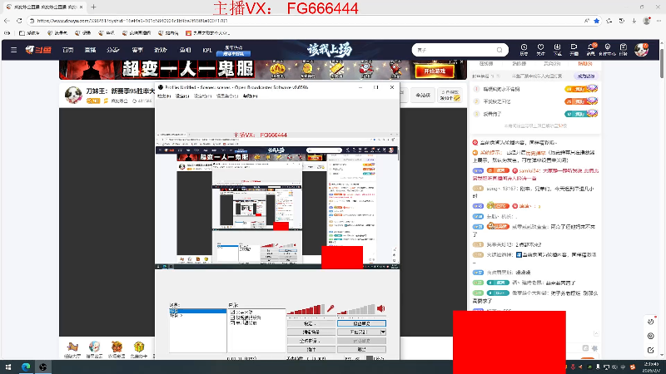Open a new browser tab with plus

[93, 7]
